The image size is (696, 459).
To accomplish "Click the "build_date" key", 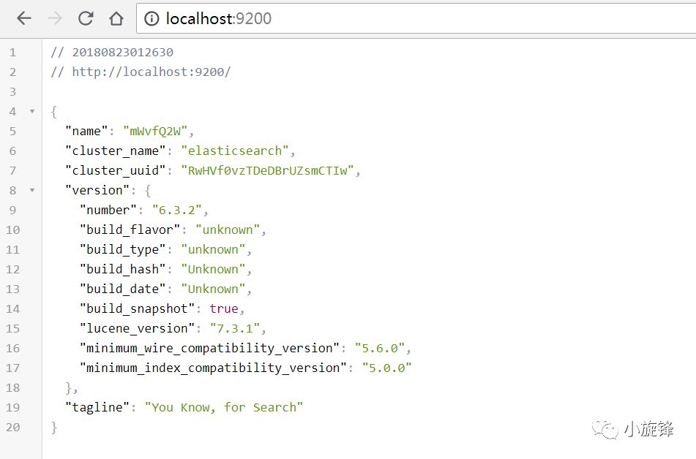I will click(x=123, y=289).
